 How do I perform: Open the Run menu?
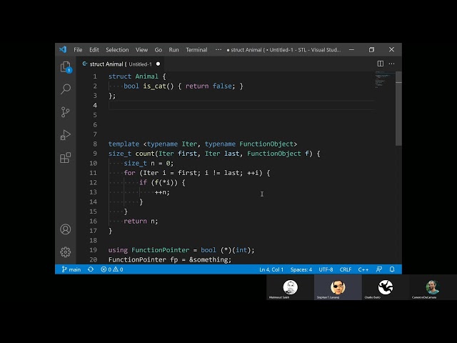[174, 50]
